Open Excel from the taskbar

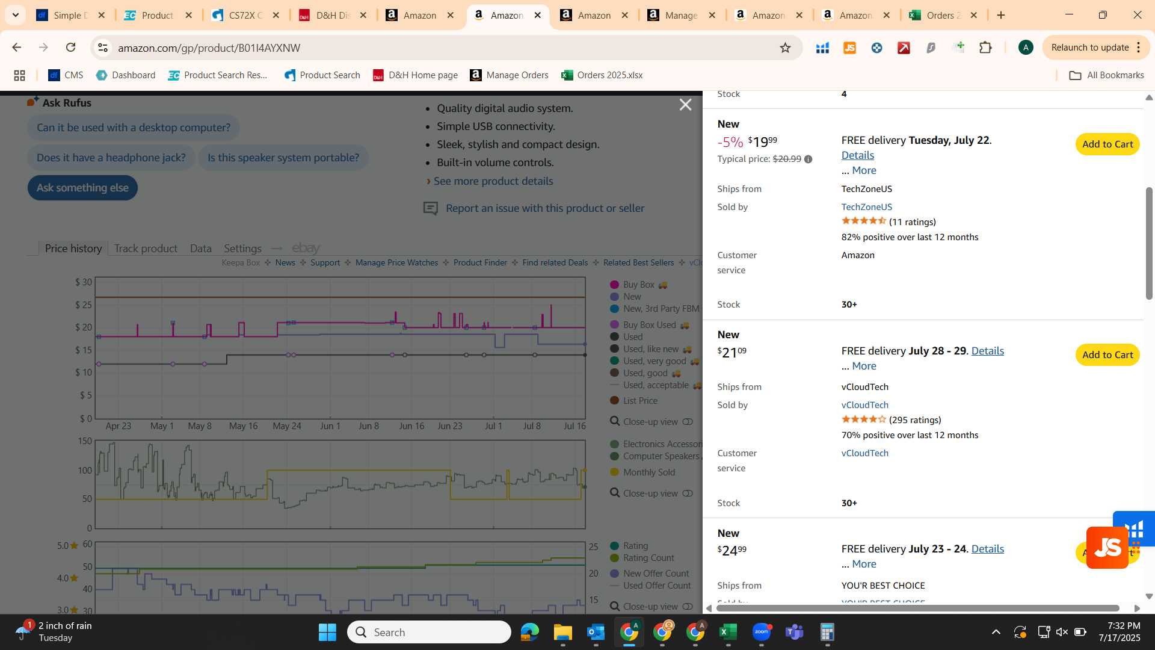tap(728, 632)
